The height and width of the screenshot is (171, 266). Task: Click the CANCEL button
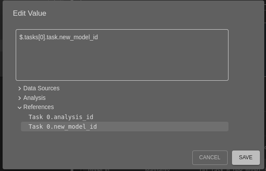[x=210, y=157]
